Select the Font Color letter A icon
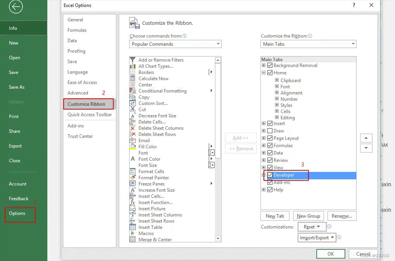 (x=132, y=159)
